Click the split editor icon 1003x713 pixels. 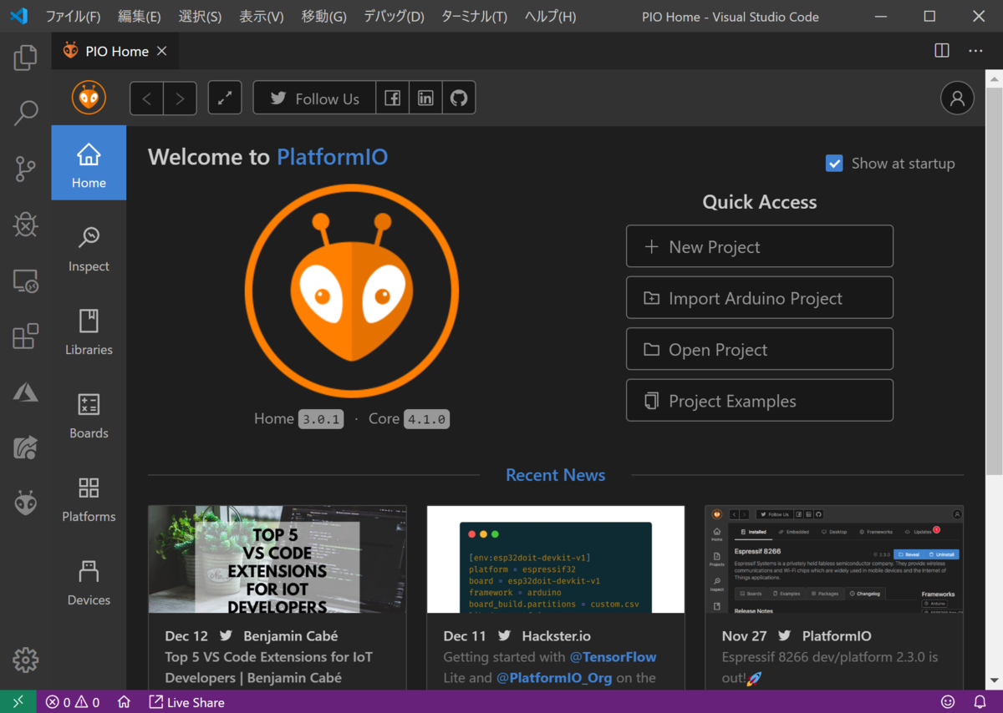pyautogui.click(x=942, y=51)
